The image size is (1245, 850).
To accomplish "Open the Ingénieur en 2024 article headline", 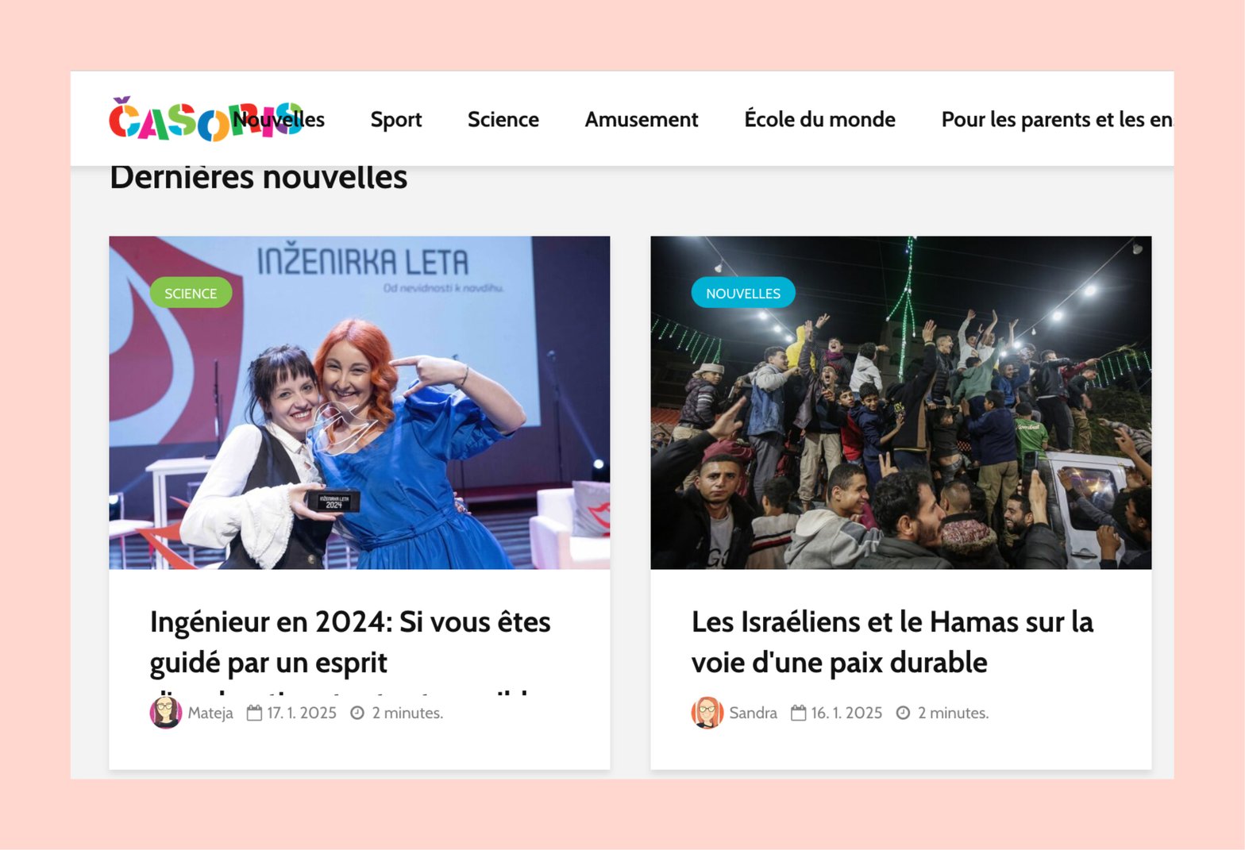I will [350, 642].
